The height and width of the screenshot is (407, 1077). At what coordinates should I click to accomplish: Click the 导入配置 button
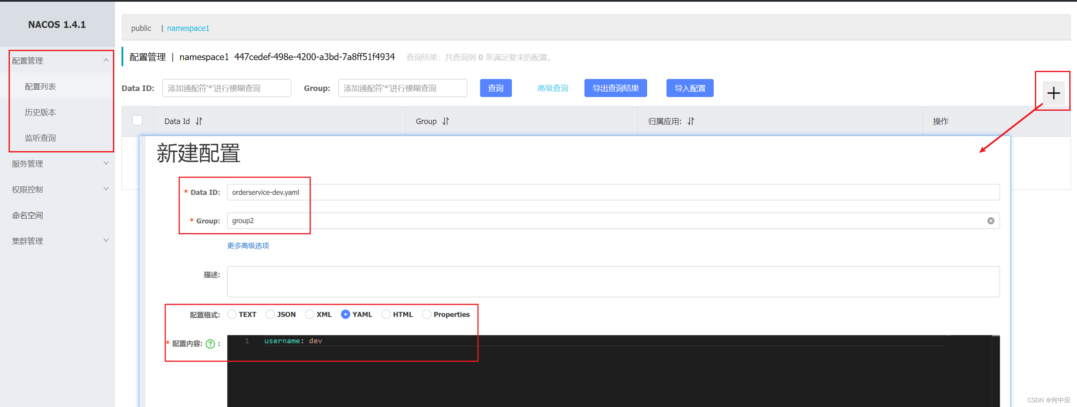690,88
